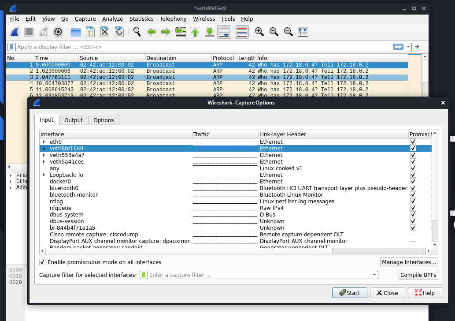Expand Loopback: lo interface details
The height and width of the screenshot is (321, 455).
44,175
